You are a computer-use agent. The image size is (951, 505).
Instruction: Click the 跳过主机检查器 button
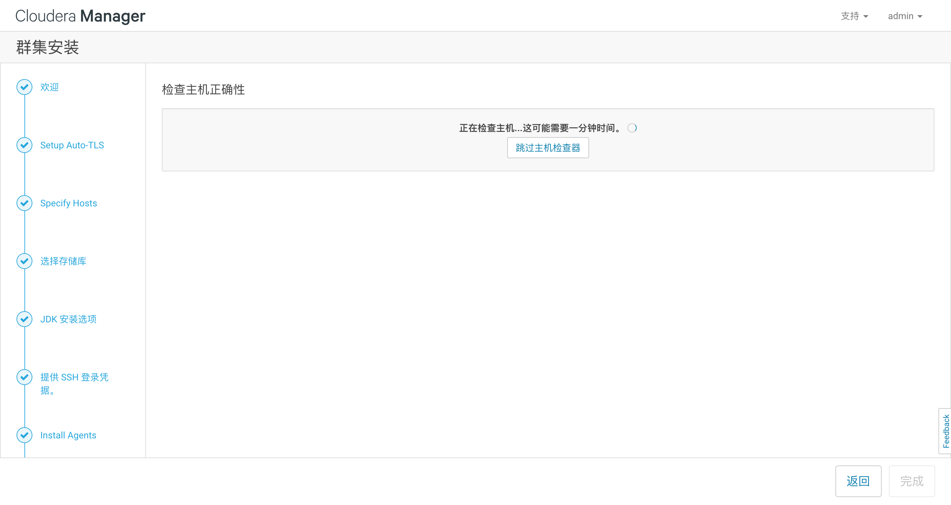(548, 147)
